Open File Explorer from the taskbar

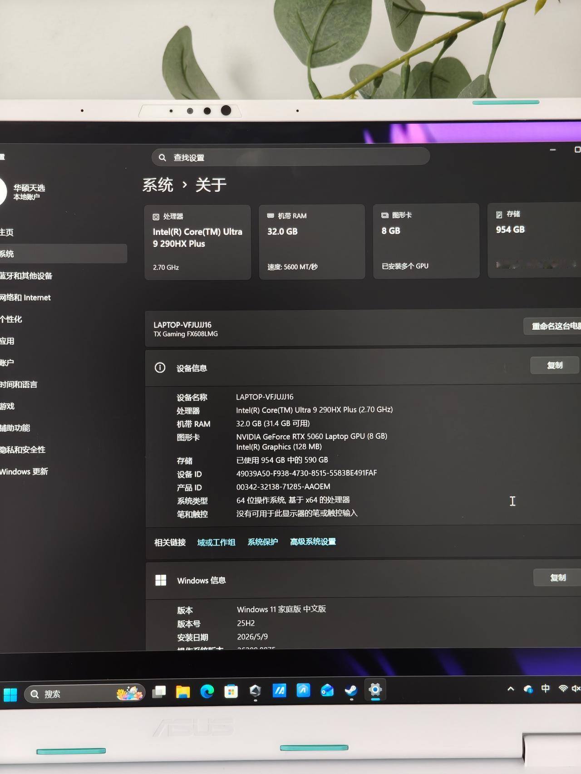click(183, 692)
